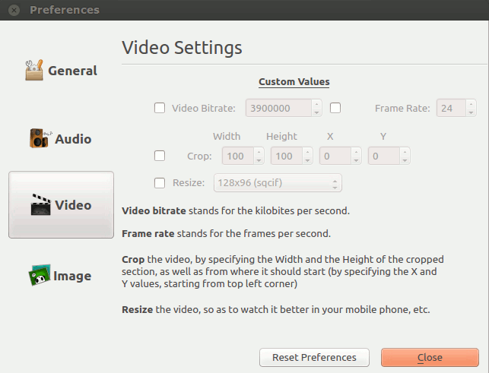Viewport: 489px width, 373px height.
Task: Increase the Crop X value
Action: coord(356,152)
